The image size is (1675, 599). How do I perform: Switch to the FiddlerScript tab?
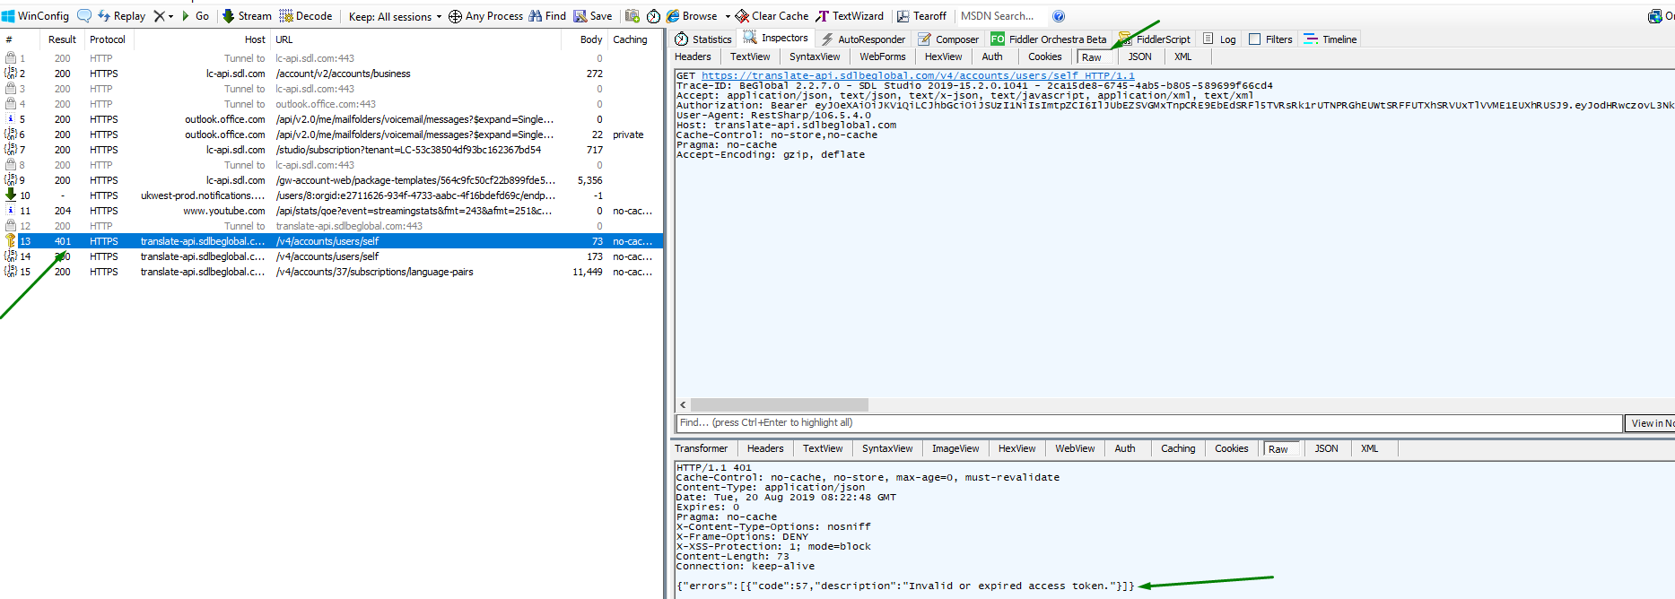pos(1155,39)
